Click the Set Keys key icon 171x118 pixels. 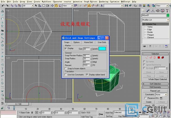point(101,114)
